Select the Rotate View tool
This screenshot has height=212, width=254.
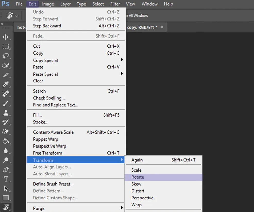point(6,207)
